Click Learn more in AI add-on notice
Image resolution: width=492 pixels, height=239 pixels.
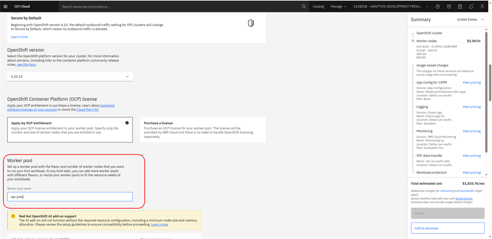[159, 224]
